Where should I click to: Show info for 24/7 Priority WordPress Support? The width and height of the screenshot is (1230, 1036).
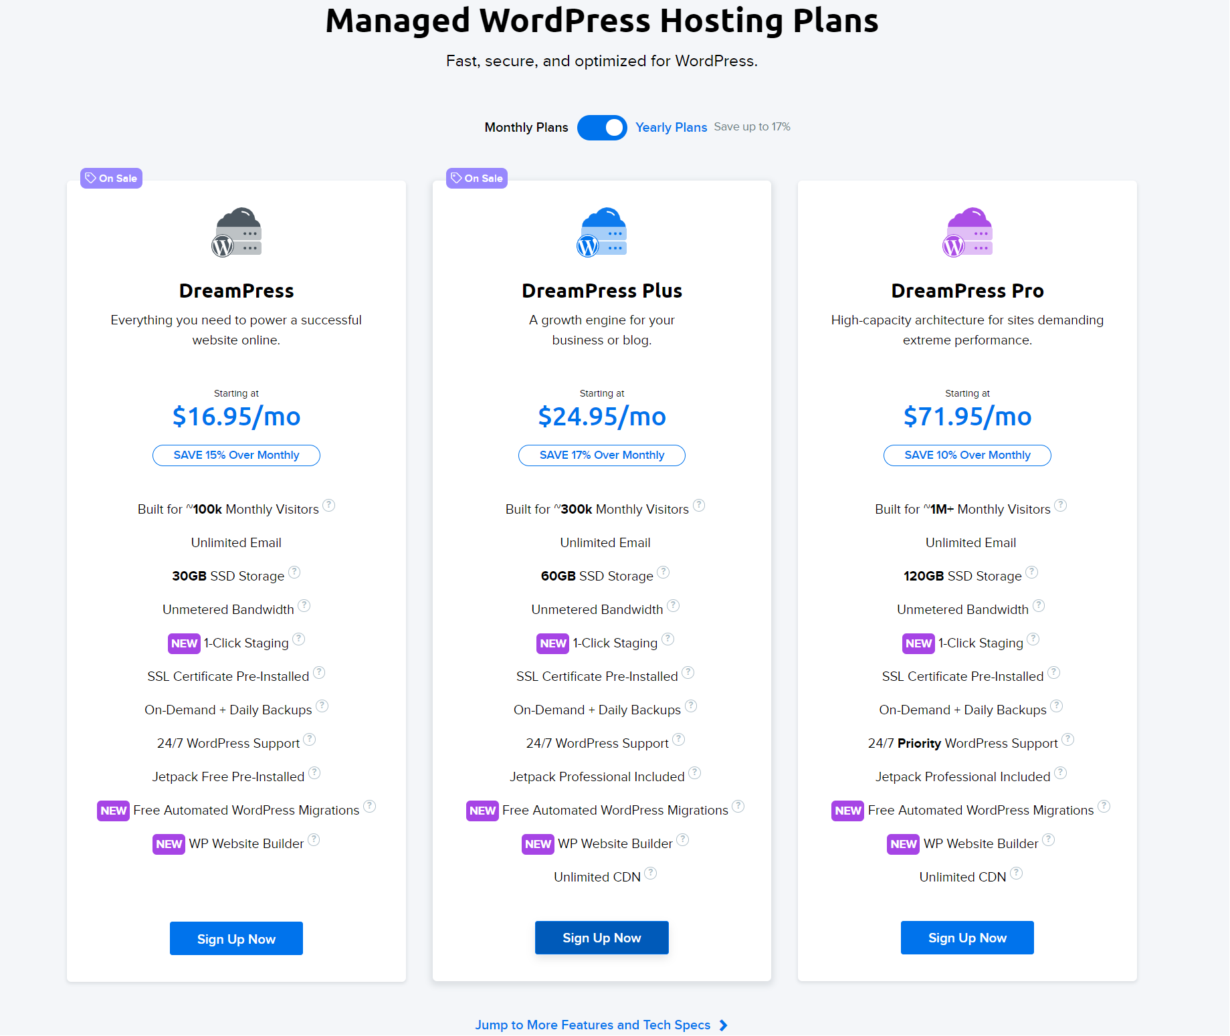tap(1068, 739)
